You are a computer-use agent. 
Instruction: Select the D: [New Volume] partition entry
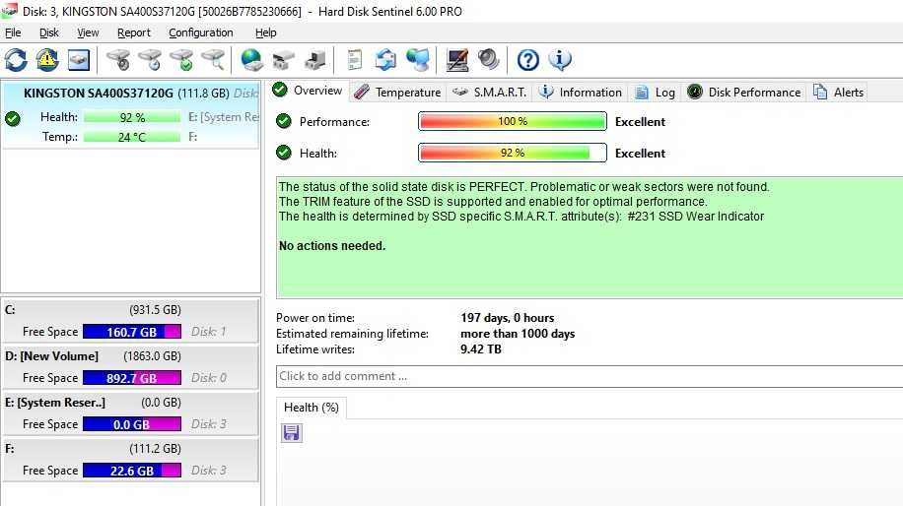tap(131, 366)
